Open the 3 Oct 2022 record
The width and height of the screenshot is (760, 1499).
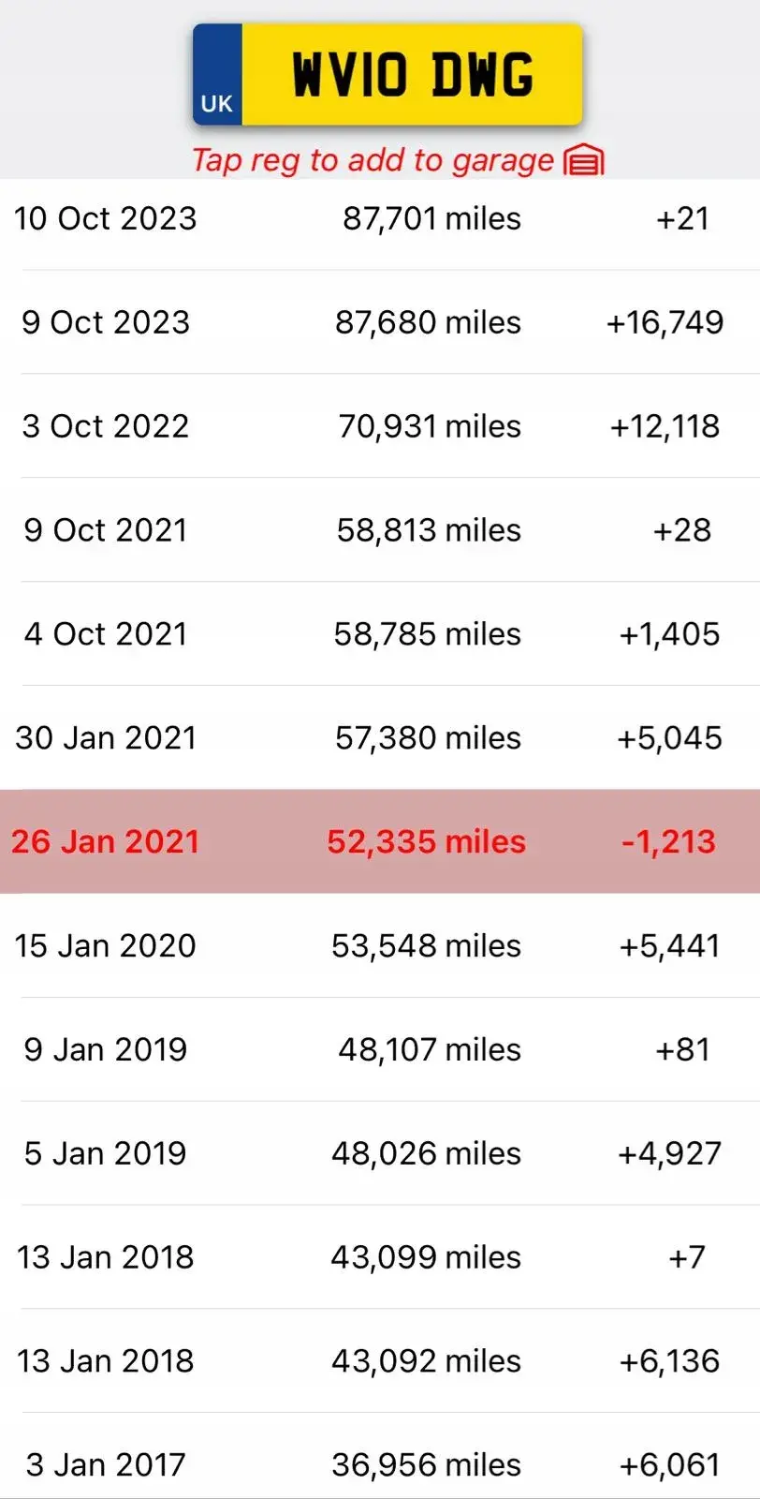pos(380,426)
